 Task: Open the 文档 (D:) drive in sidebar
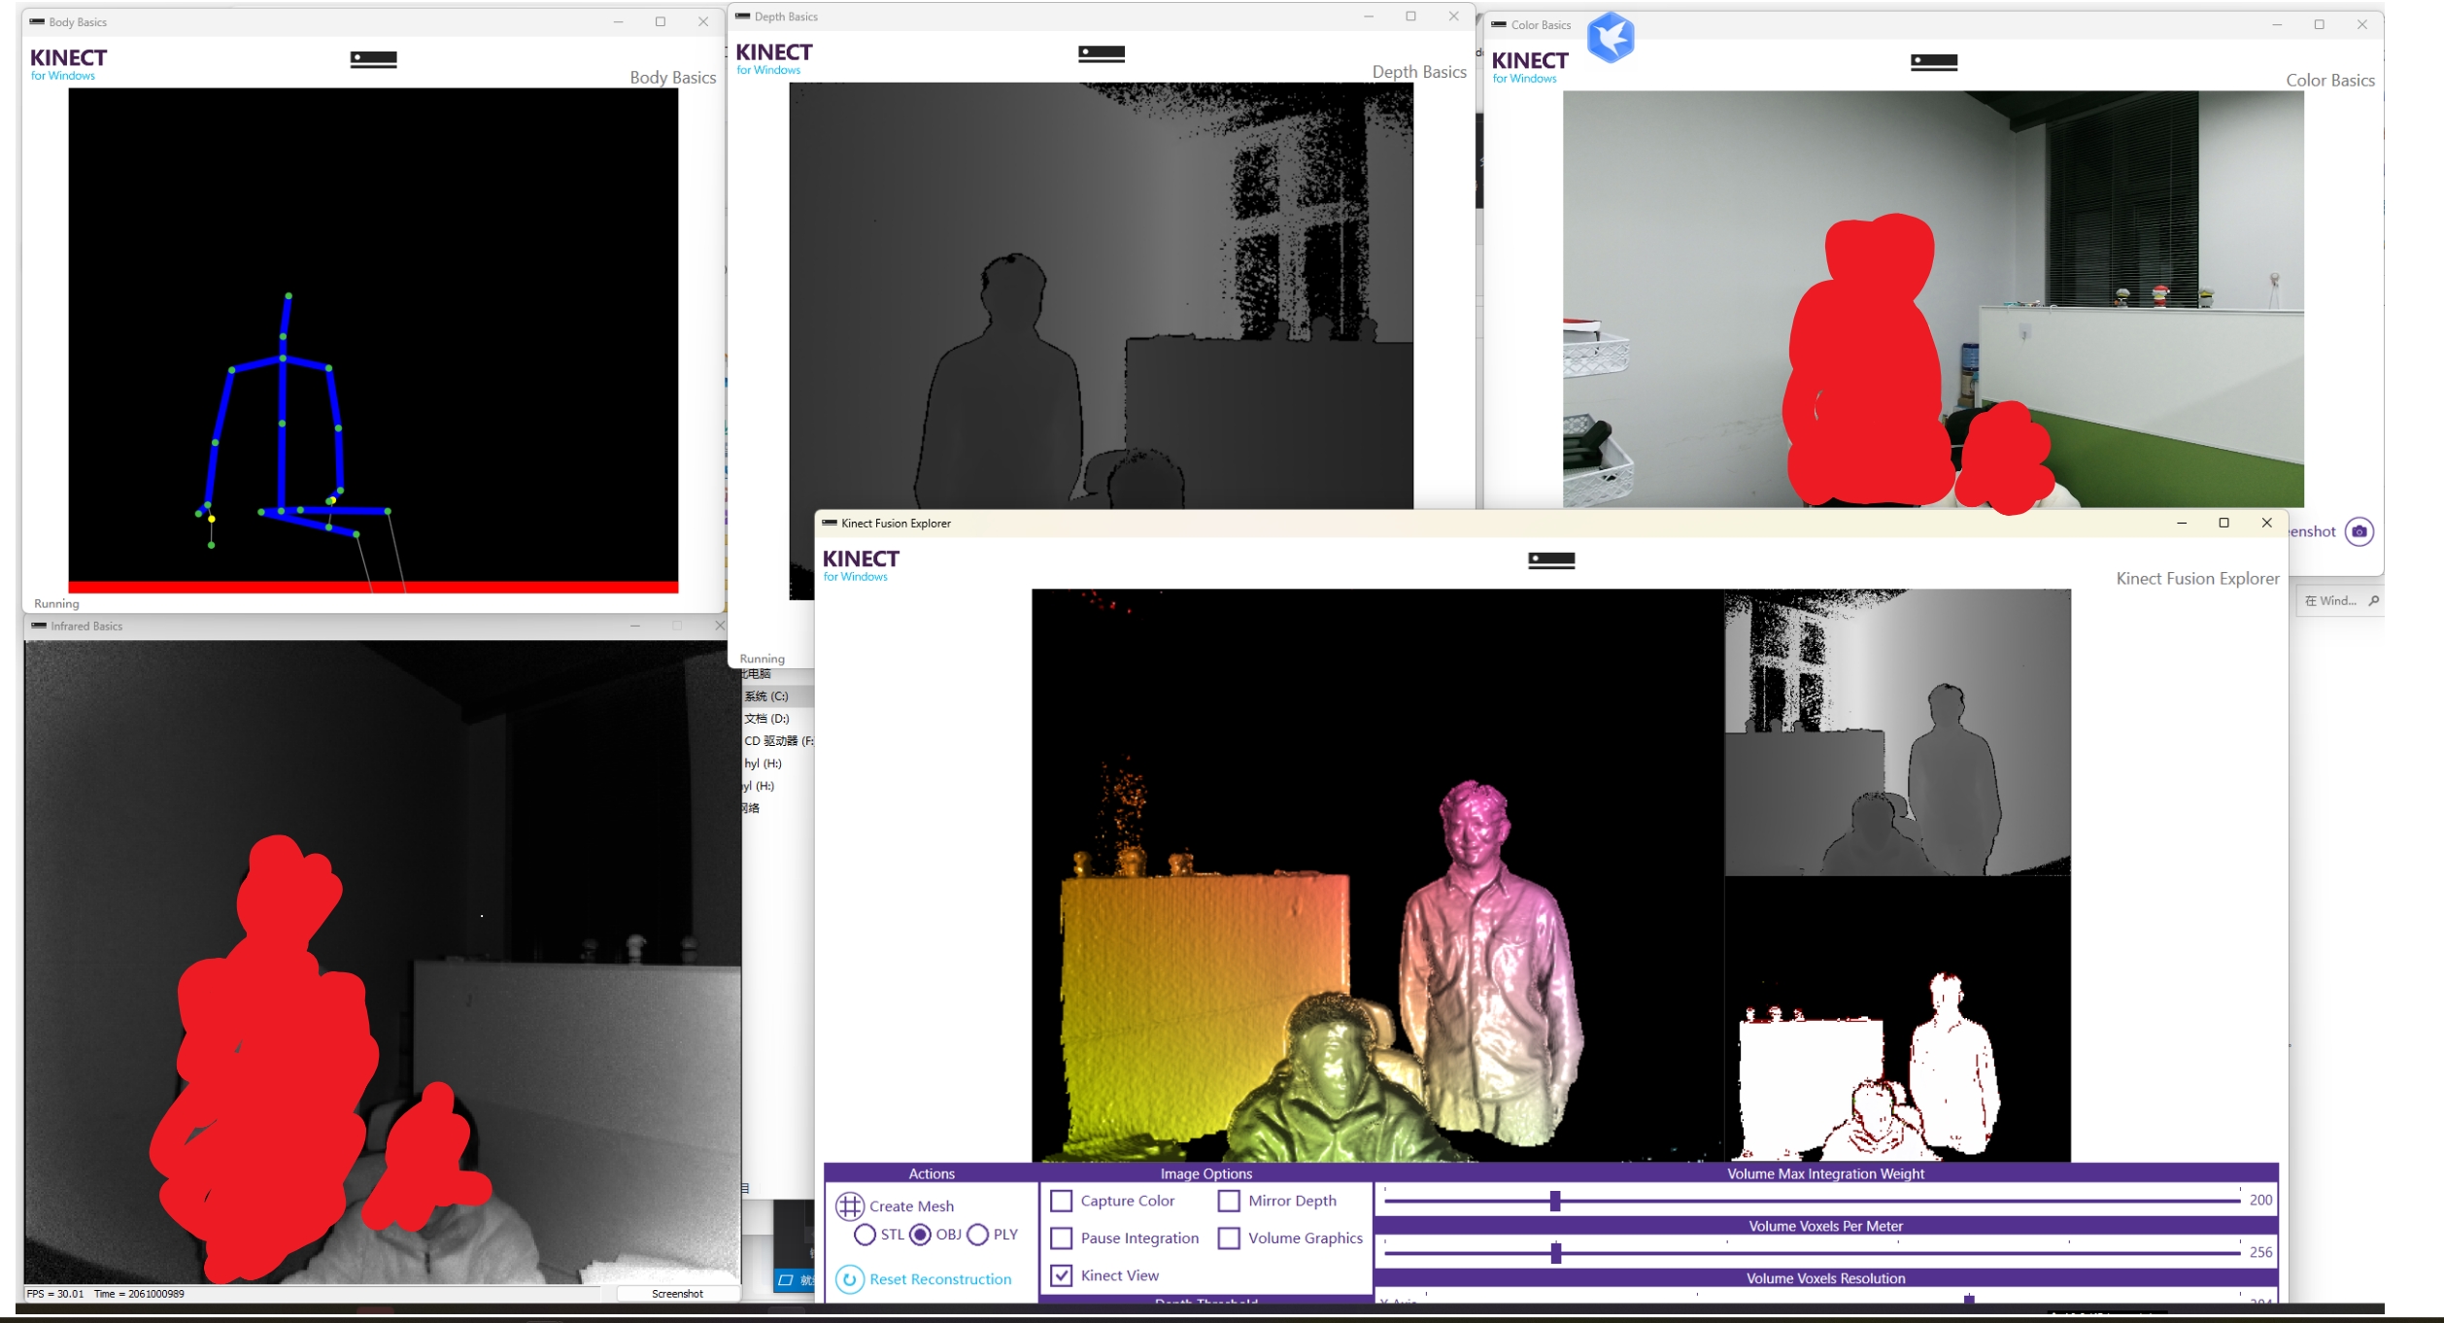tap(766, 719)
